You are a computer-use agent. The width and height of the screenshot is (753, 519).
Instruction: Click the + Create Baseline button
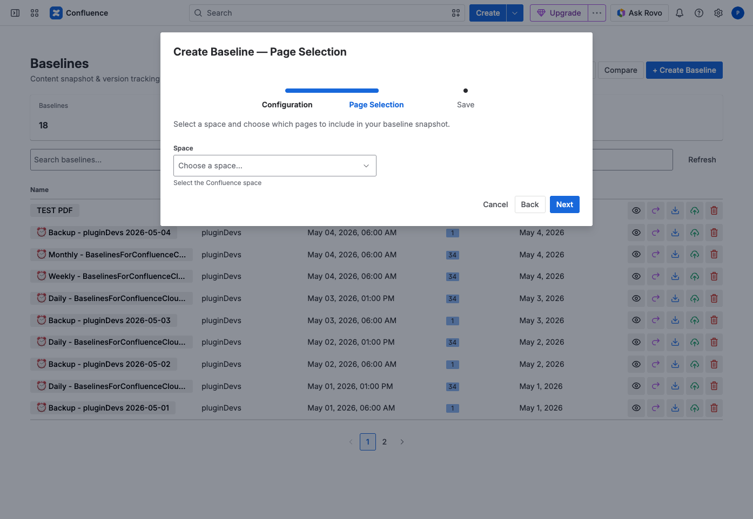pos(684,70)
